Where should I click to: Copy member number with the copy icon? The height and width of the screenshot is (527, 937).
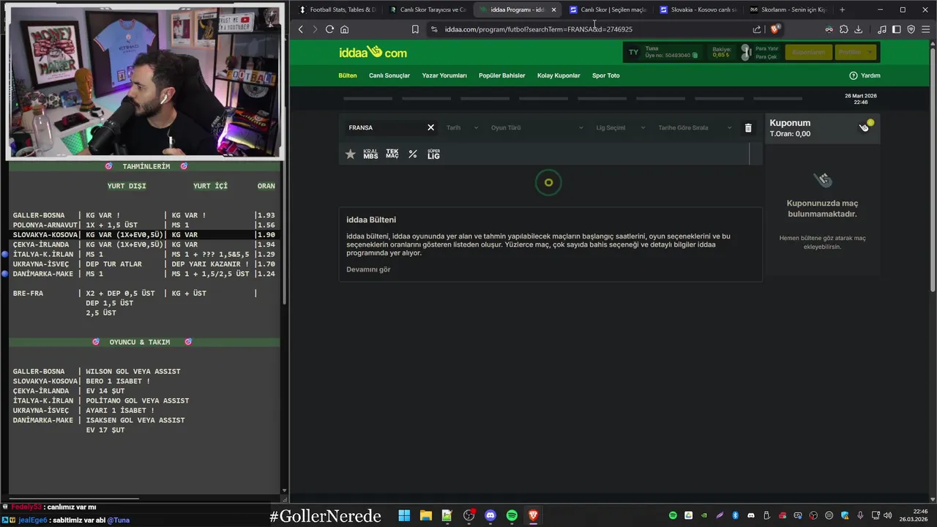[695, 56]
